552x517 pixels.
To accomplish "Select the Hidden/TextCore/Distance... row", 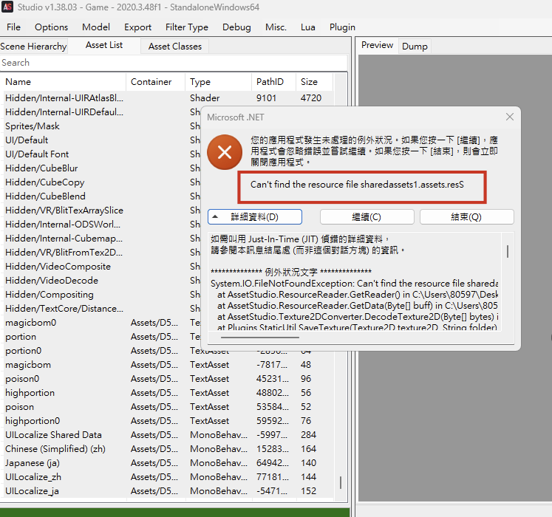I will [x=102, y=309].
